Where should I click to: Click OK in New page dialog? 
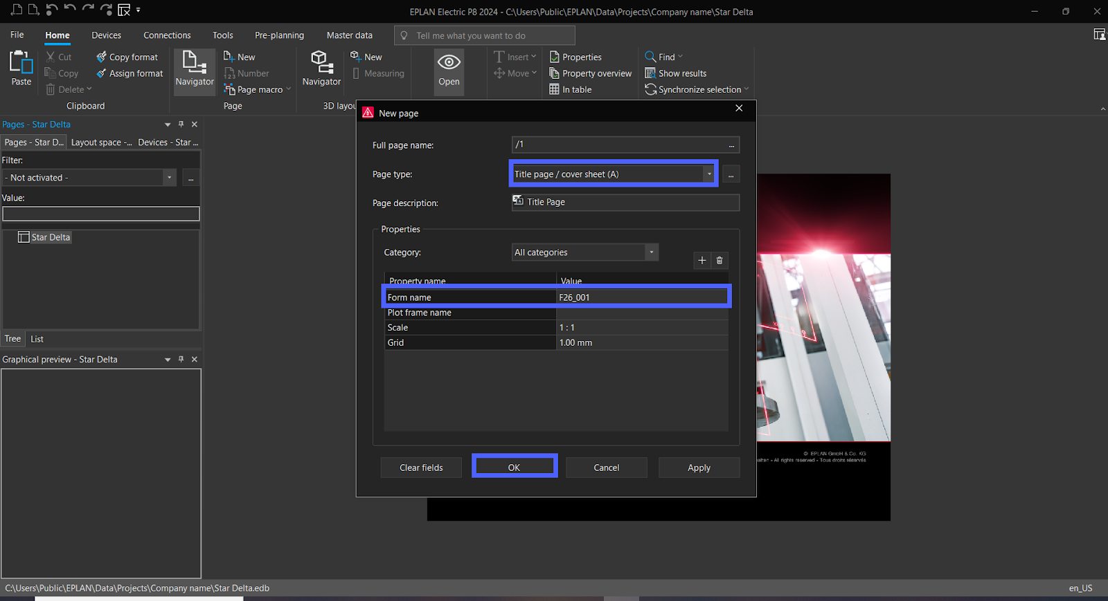tap(514, 468)
